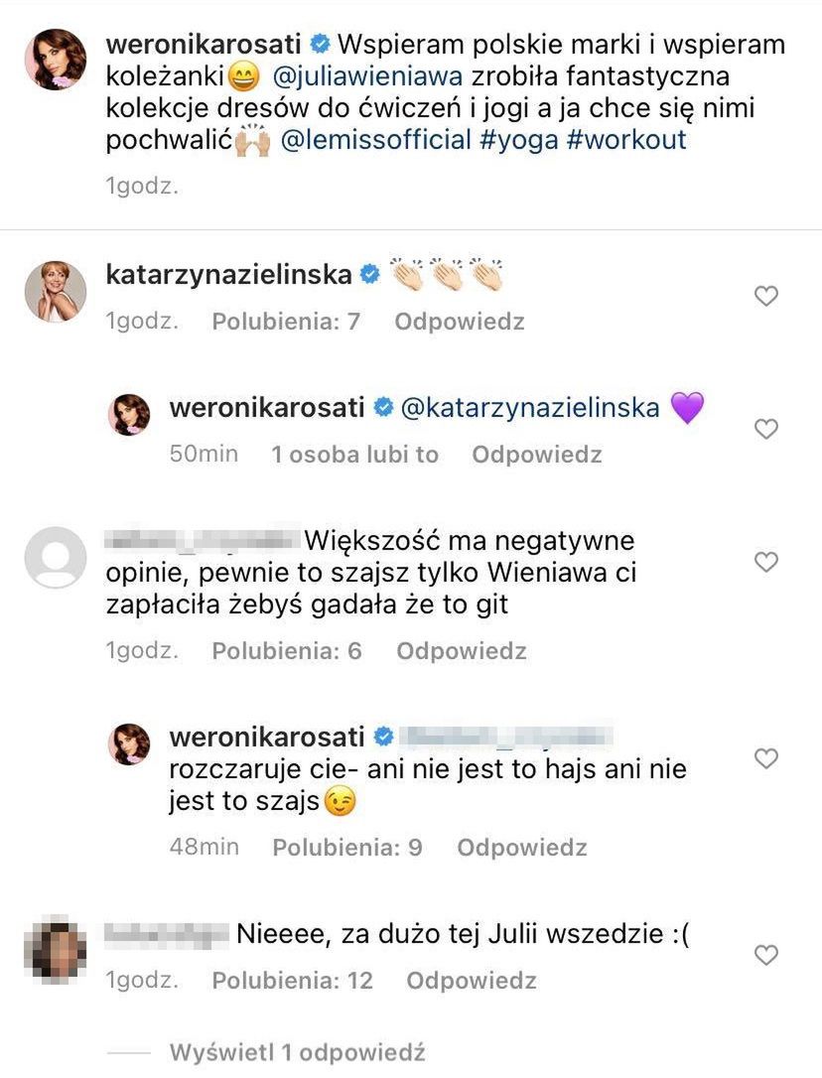
Task: Visit the @lemissofficial profile link
Action: (376, 139)
